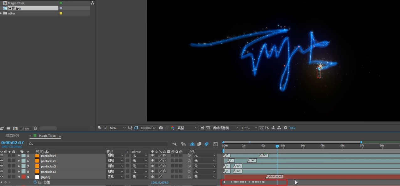
Task: Switch to the 渲染队列 tab
Action: [13, 136]
